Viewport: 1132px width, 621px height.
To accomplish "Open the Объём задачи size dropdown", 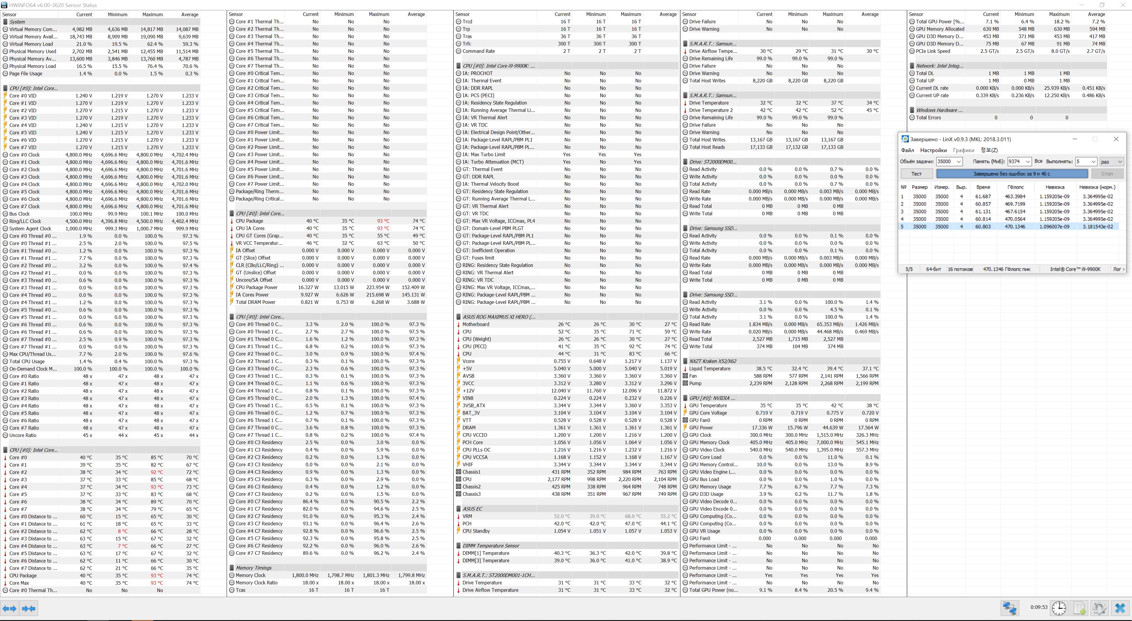I will pyautogui.click(x=959, y=162).
